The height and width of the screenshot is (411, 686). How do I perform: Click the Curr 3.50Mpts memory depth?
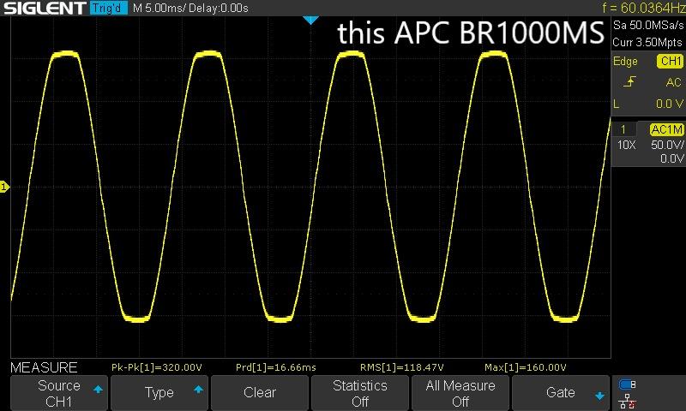click(647, 42)
